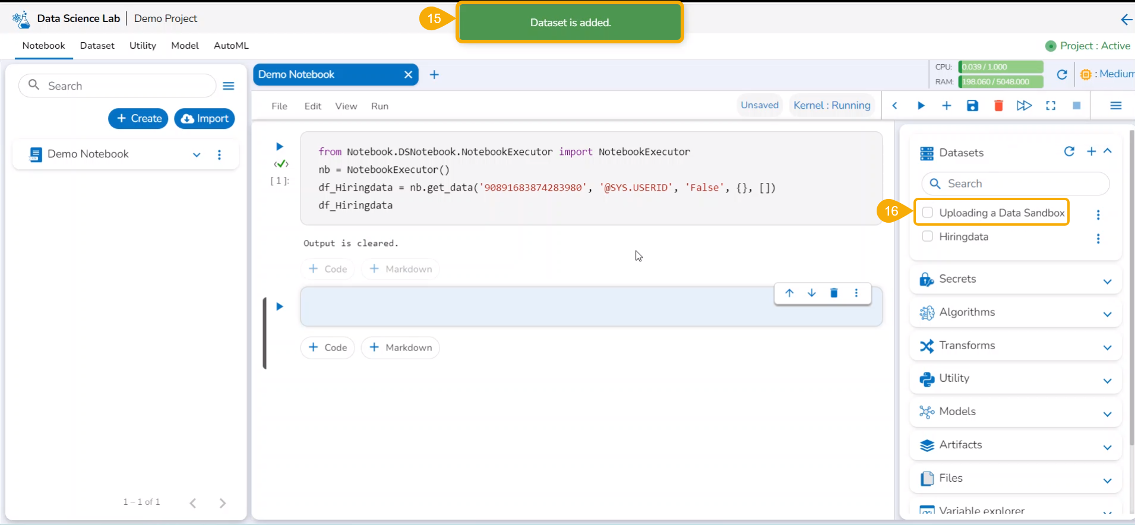
Task: Click the Create button
Action: click(x=138, y=119)
